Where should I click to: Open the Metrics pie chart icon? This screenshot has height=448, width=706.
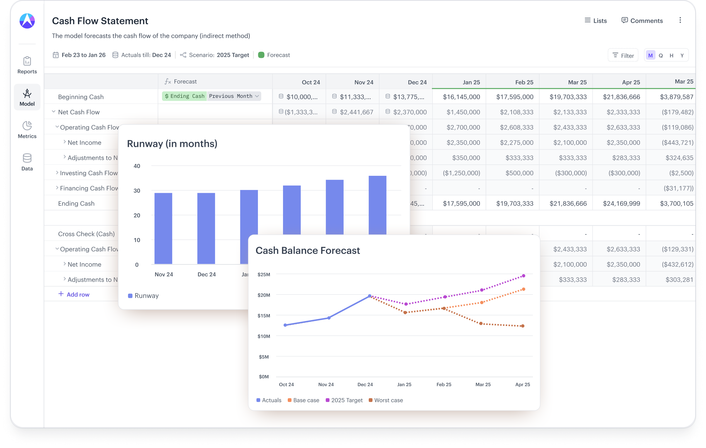[27, 126]
